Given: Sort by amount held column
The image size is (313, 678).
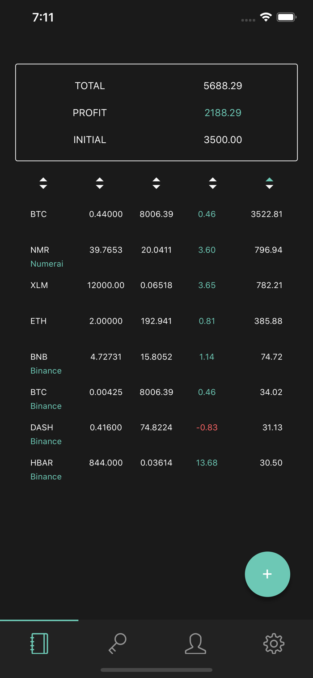Looking at the screenshot, I should [100, 183].
